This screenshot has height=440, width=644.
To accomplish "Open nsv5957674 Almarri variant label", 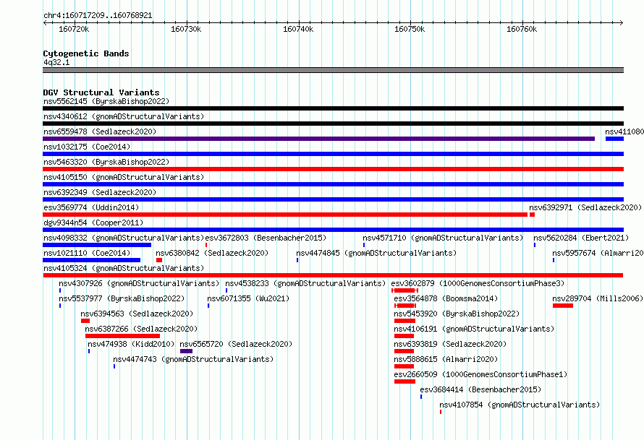I will tap(598, 253).
